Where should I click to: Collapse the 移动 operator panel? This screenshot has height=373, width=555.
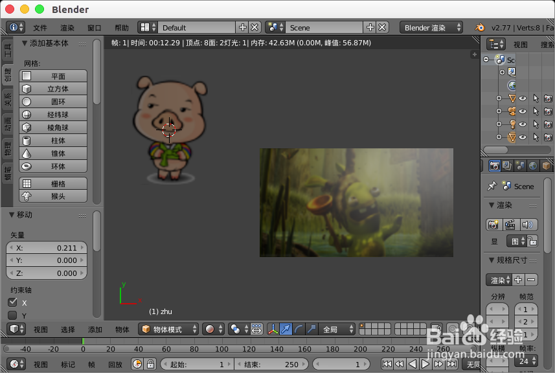12,215
